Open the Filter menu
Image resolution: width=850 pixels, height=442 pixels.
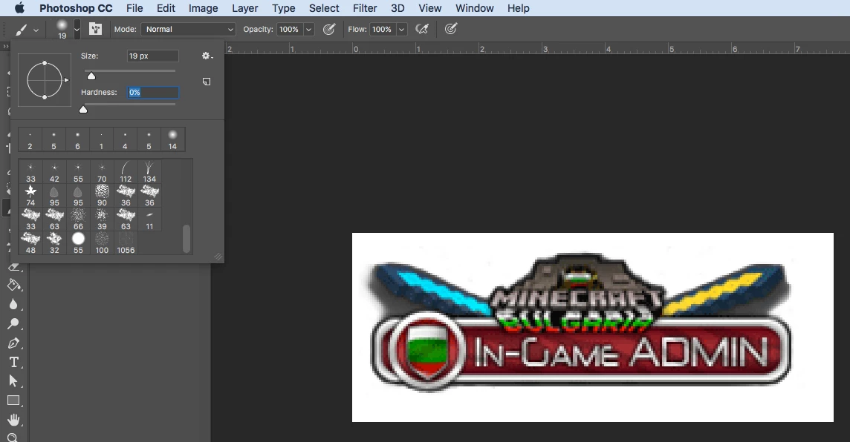tap(365, 8)
